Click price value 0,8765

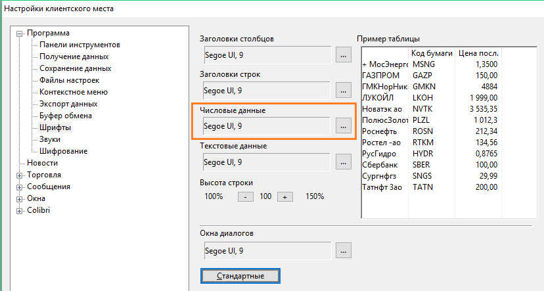point(486,154)
